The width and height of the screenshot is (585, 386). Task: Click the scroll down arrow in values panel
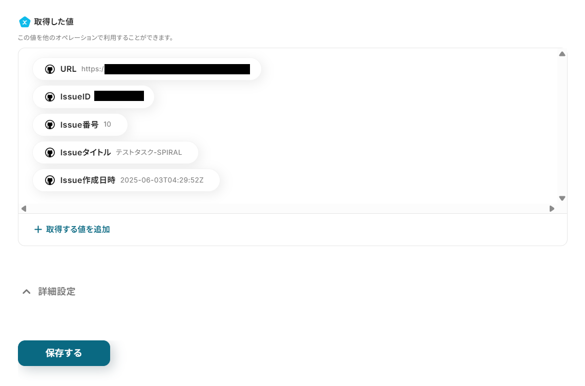pos(562,198)
